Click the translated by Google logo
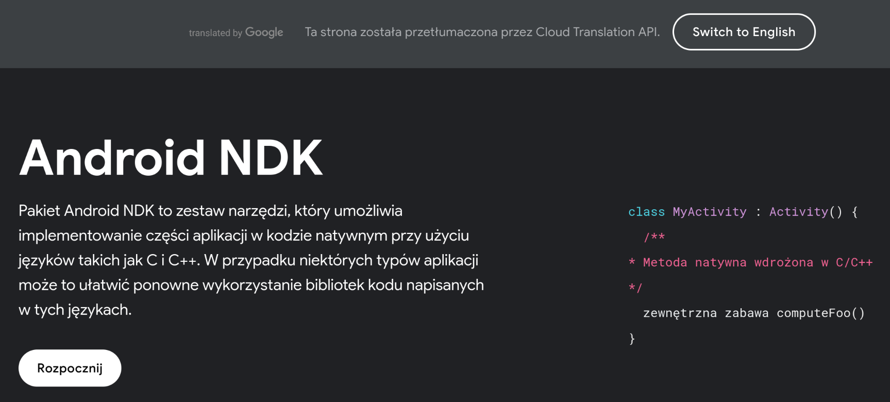The width and height of the screenshot is (890, 402). (236, 32)
